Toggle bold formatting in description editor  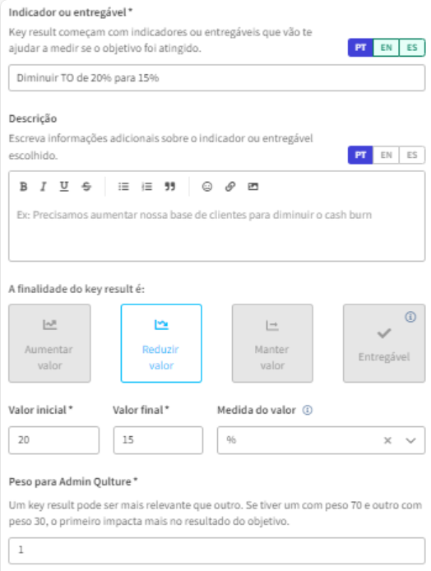[x=24, y=187]
